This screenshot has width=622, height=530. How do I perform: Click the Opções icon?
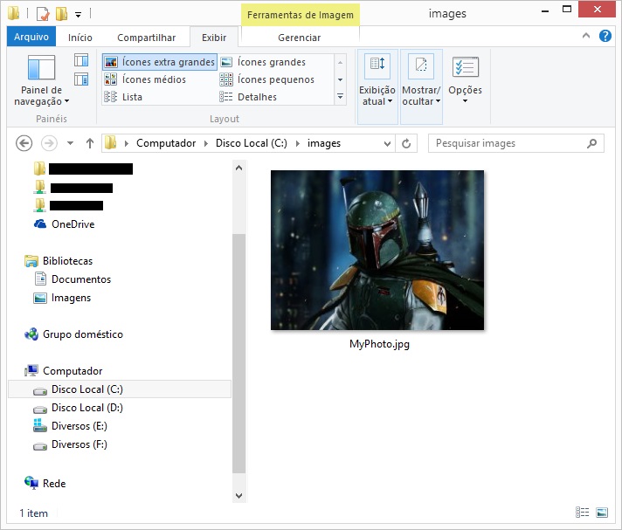(466, 66)
